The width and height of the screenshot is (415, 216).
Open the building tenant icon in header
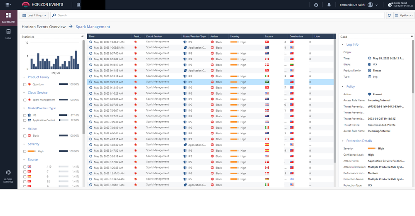point(79,5)
